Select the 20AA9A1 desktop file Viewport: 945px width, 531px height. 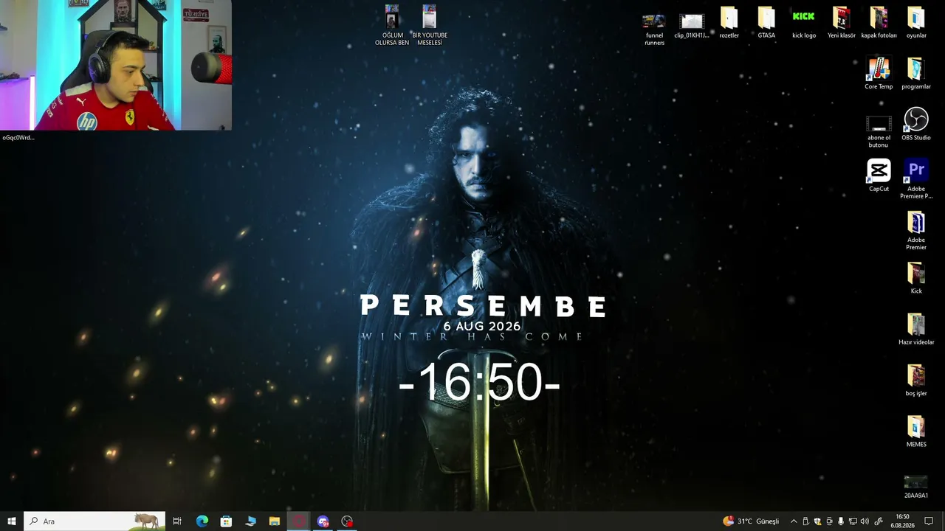916,486
